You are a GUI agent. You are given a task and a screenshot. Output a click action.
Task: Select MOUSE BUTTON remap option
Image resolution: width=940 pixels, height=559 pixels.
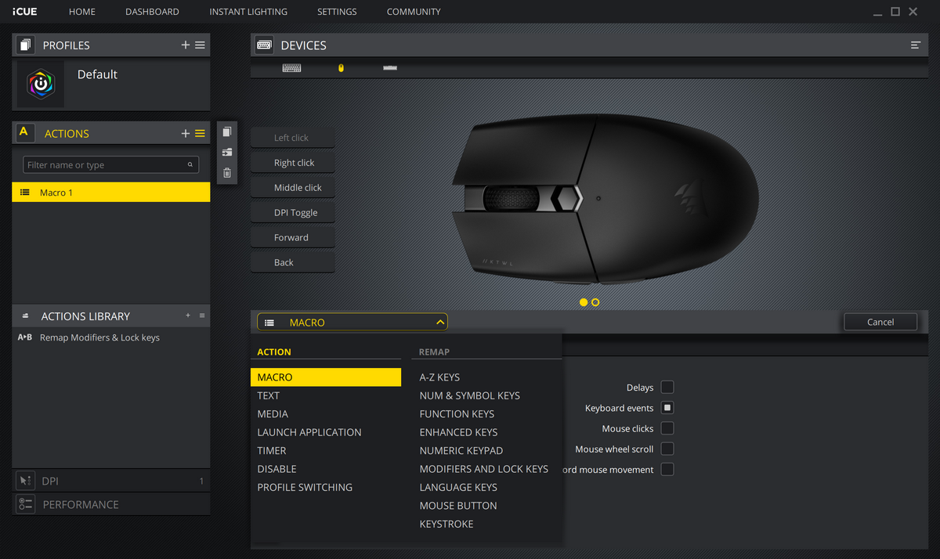pyautogui.click(x=458, y=506)
